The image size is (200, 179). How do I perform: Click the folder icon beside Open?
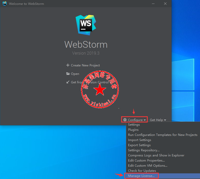(68, 74)
